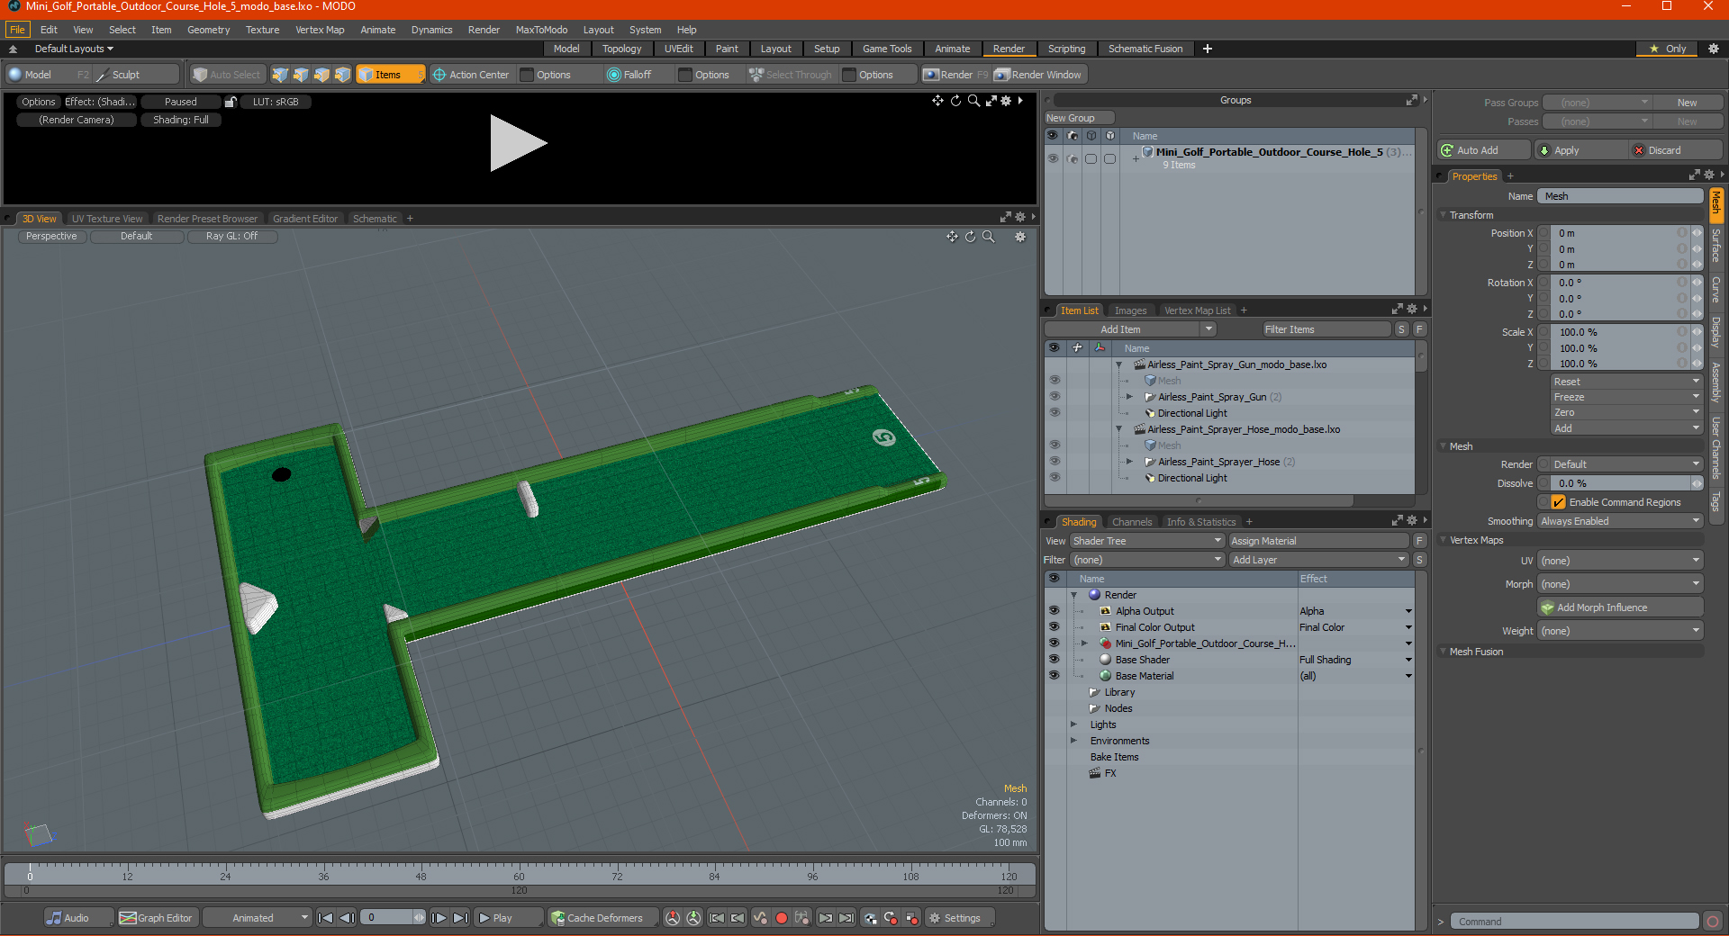The width and height of the screenshot is (1729, 936).
Task: Activate Items selection mode
Action: point(390,75)
